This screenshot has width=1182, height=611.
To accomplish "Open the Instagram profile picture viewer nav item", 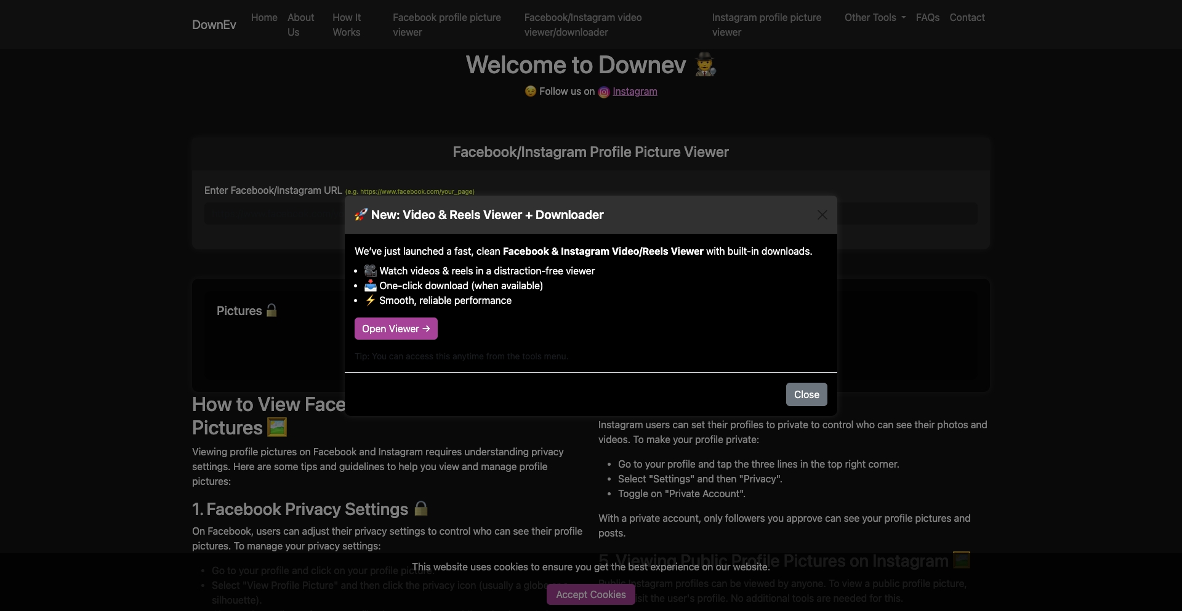I will pos(766,25).
